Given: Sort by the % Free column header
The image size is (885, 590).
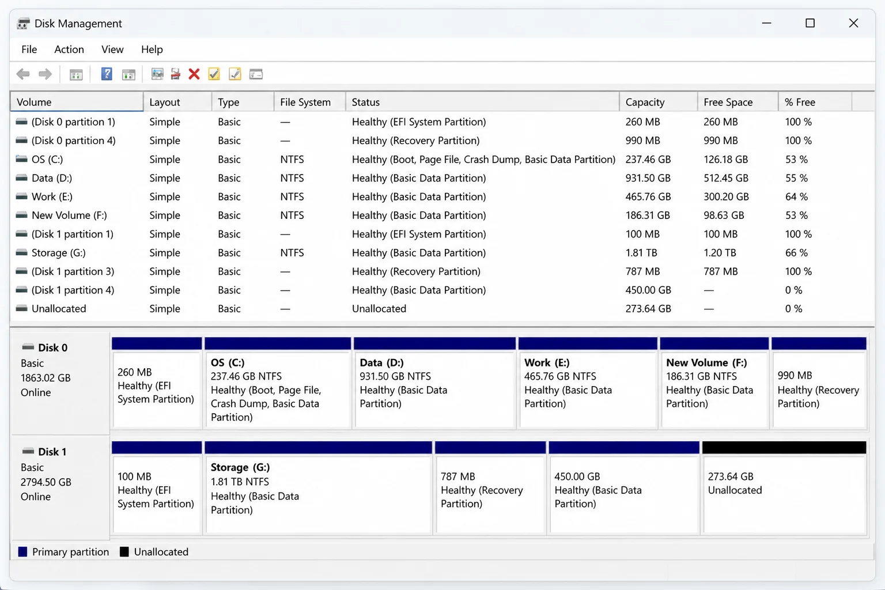Looking at the screenshot, I should coord(815,102).
